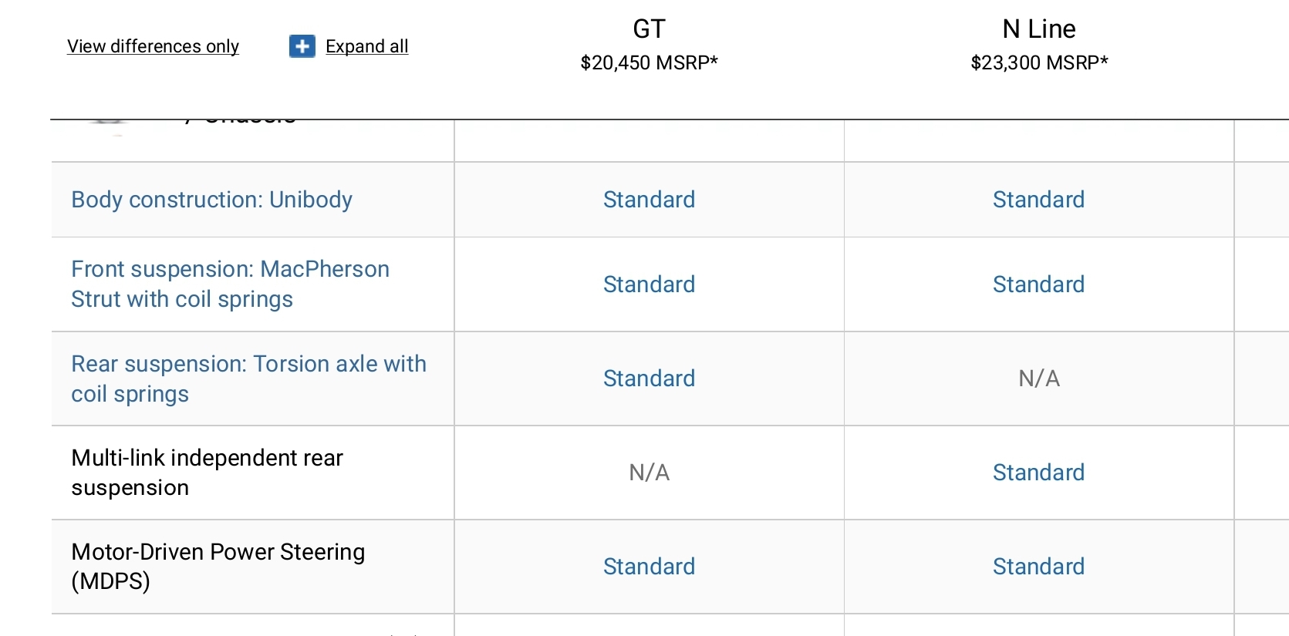This screenshot has width=1289, height=636.
Task: Select the N Line trim header
Action: coord(1038,29)
